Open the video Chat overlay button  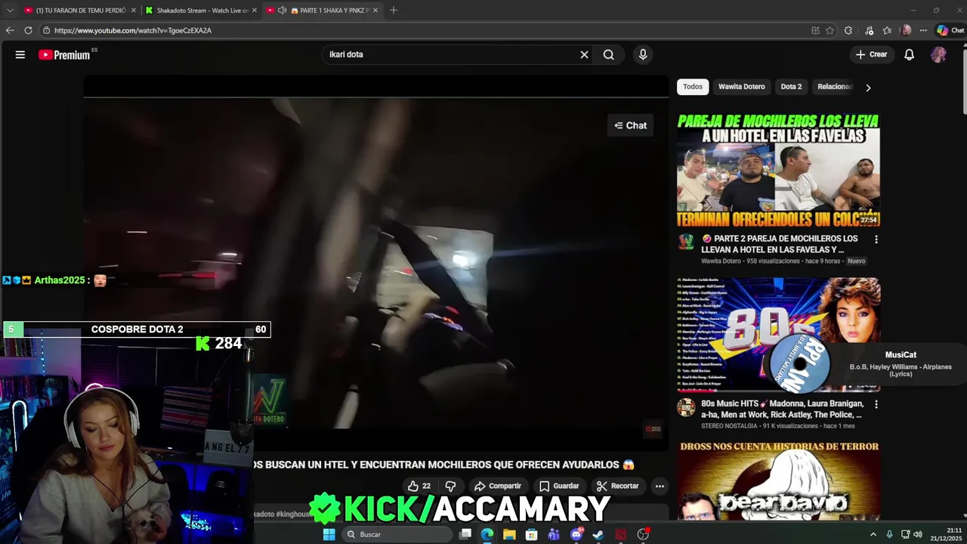(x=630, y=125)
